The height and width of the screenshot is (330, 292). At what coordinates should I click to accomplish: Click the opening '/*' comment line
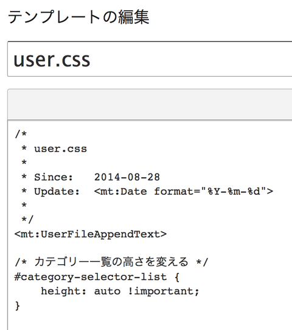[21, 134]
